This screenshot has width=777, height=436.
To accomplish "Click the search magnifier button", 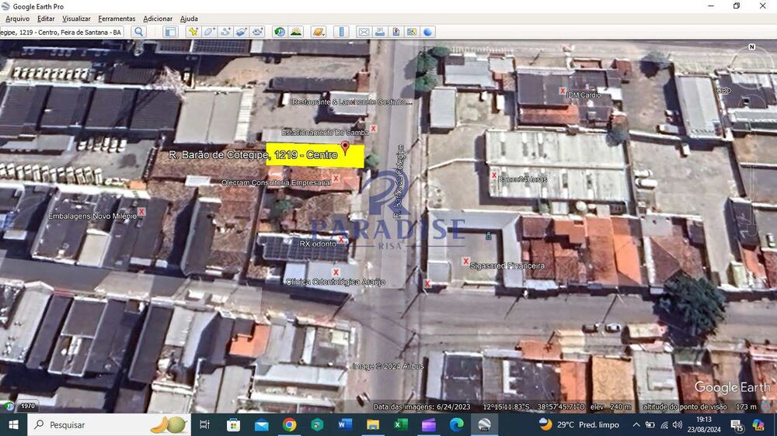I will 139,32.
